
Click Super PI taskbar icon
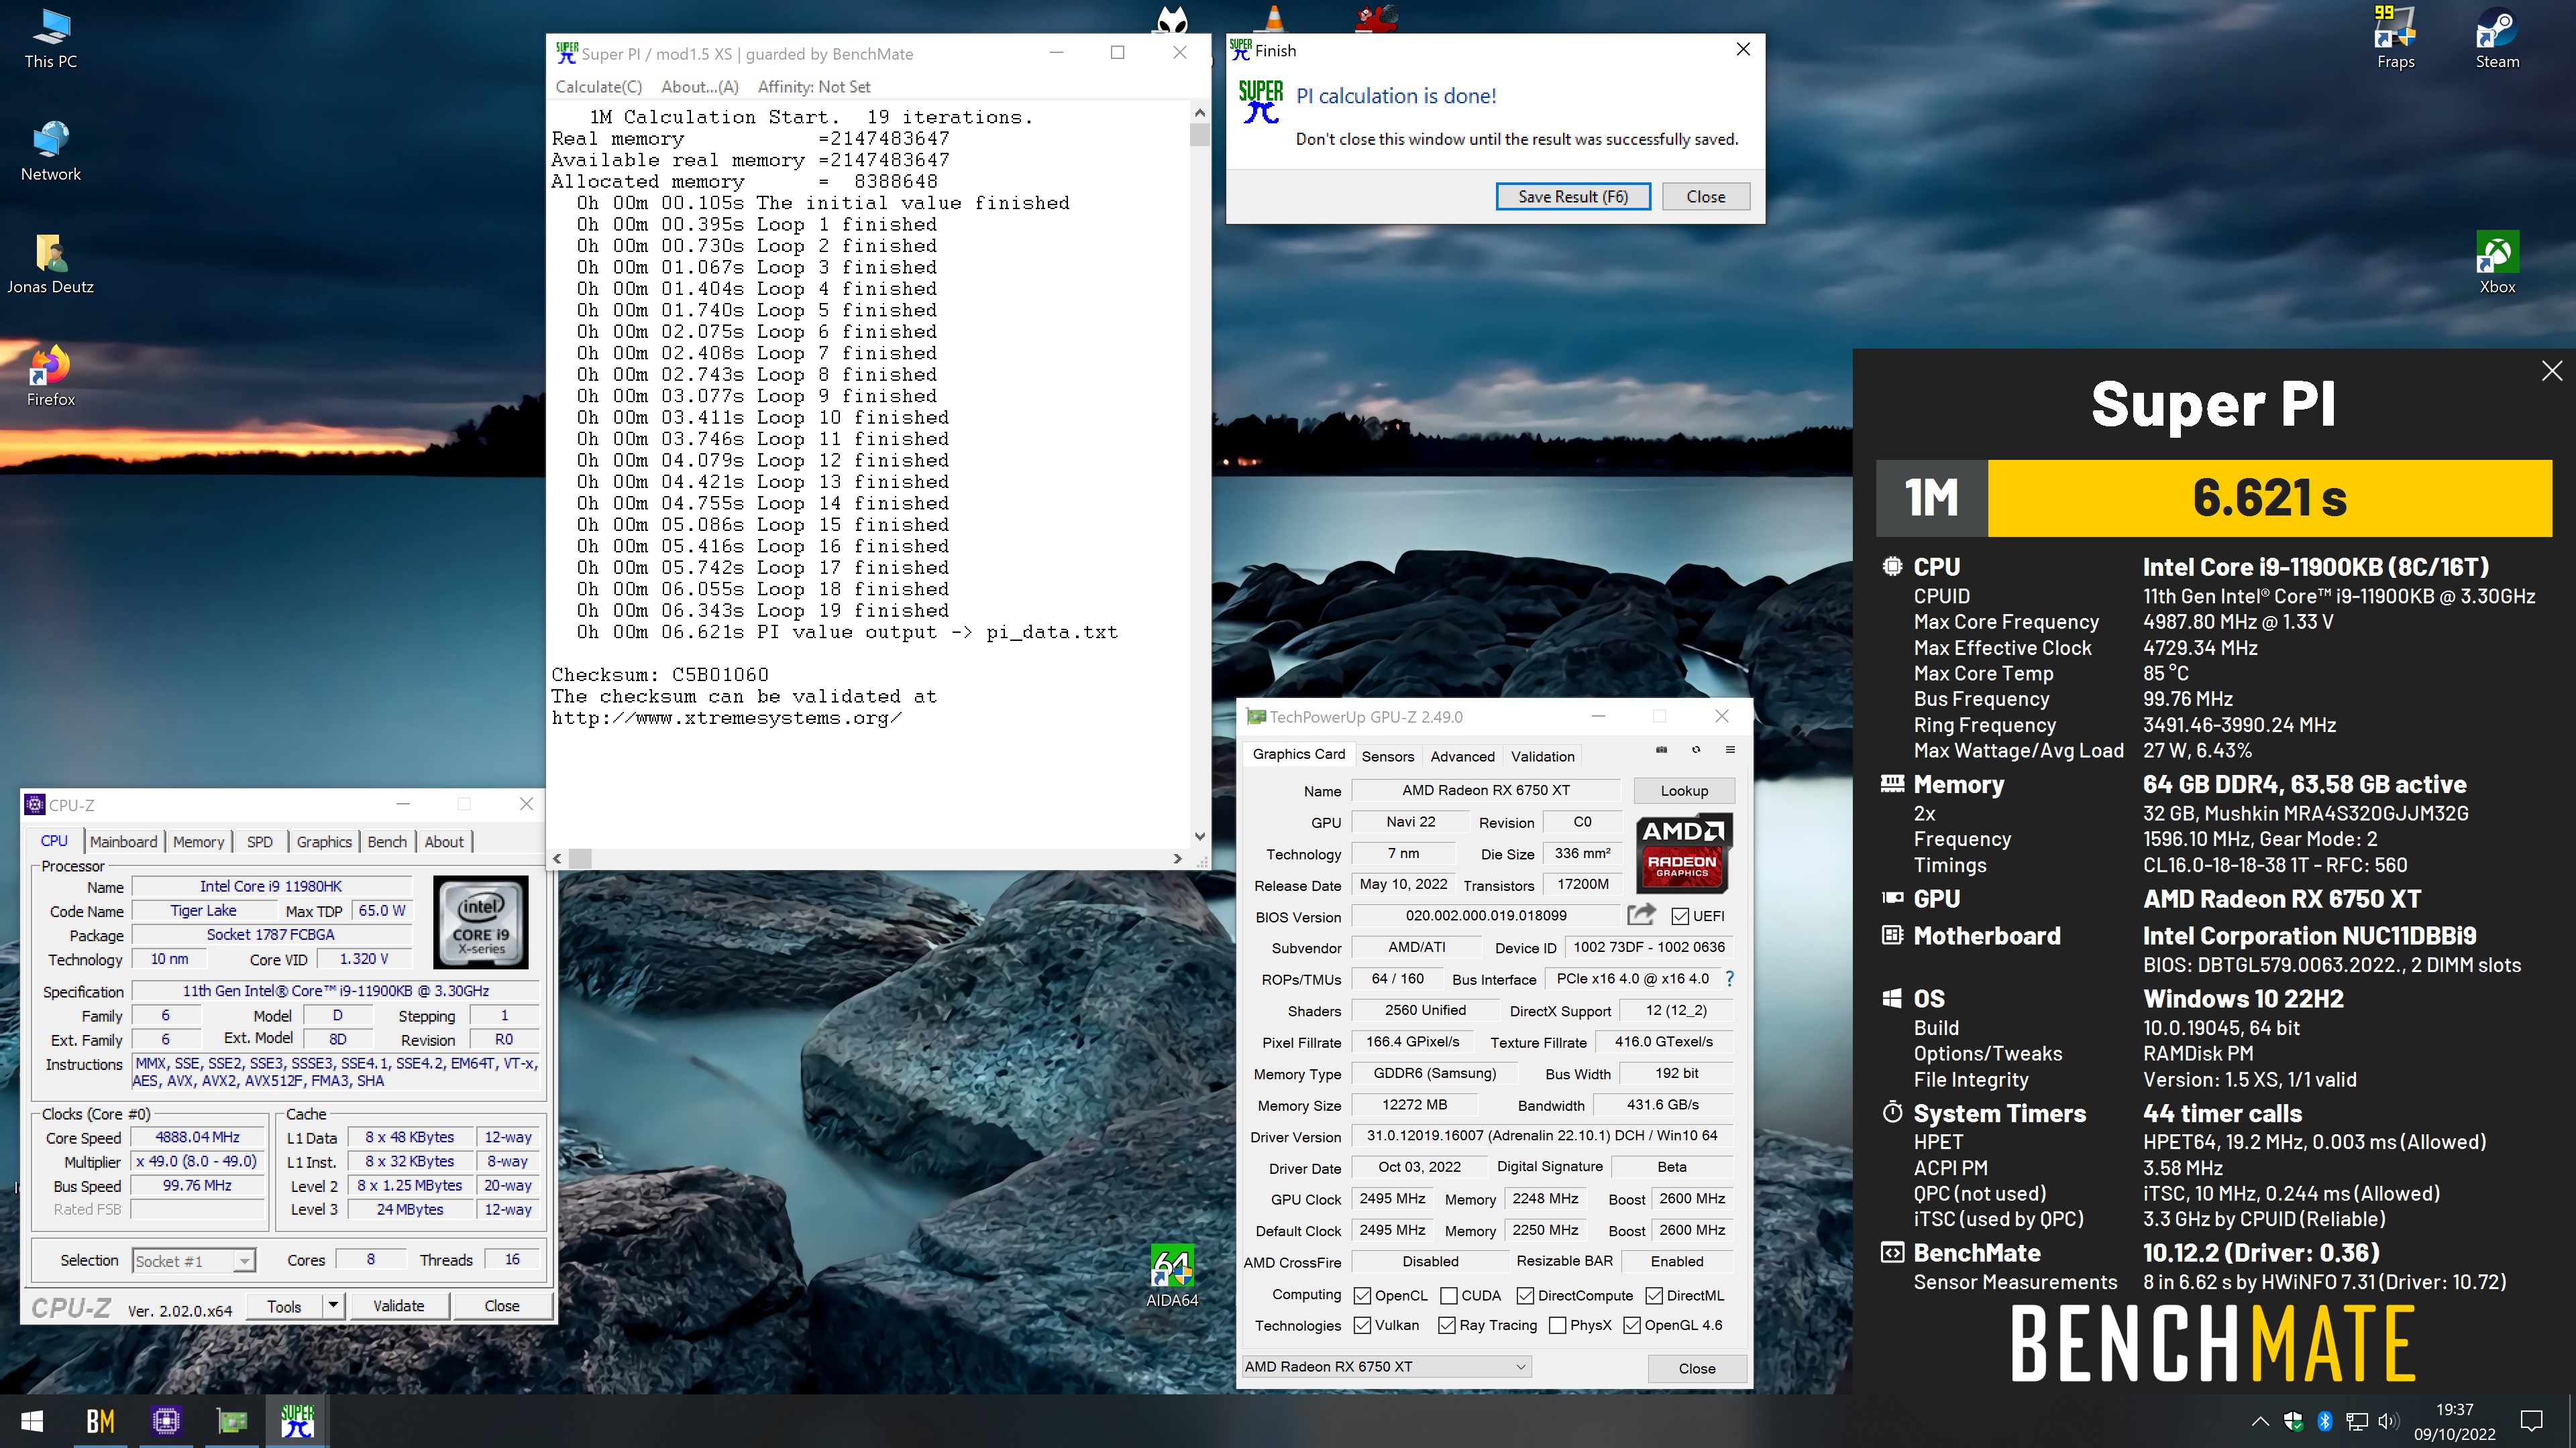point(297,1421)
